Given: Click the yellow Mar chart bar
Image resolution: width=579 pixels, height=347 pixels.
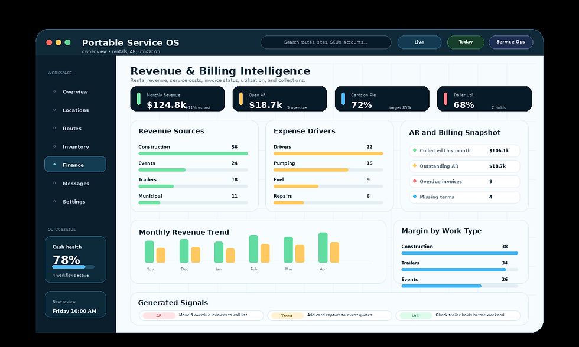Looking at the screenshot, I should click(300, 254).
